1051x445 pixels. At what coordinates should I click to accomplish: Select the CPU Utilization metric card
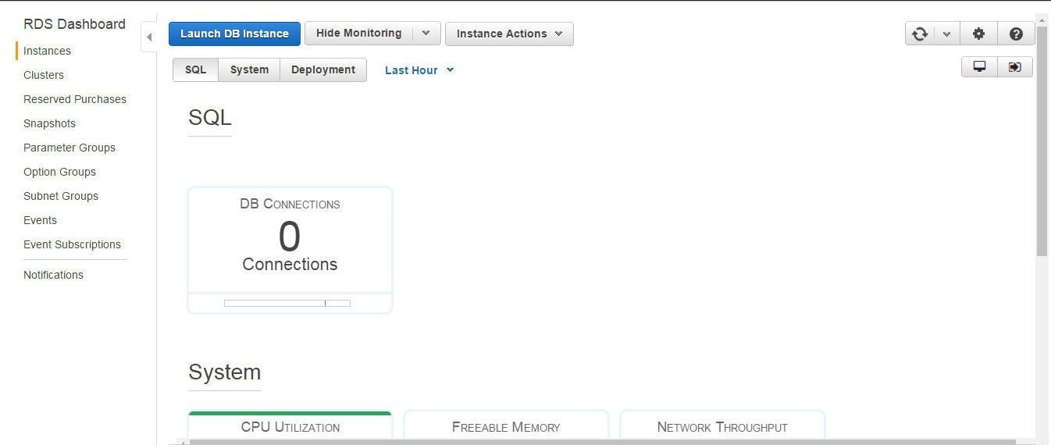click(290, 426)
